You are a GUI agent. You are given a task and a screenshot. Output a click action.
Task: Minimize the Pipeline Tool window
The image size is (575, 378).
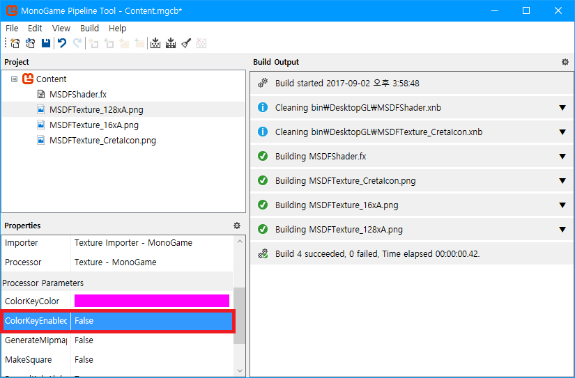click(495, 10)
